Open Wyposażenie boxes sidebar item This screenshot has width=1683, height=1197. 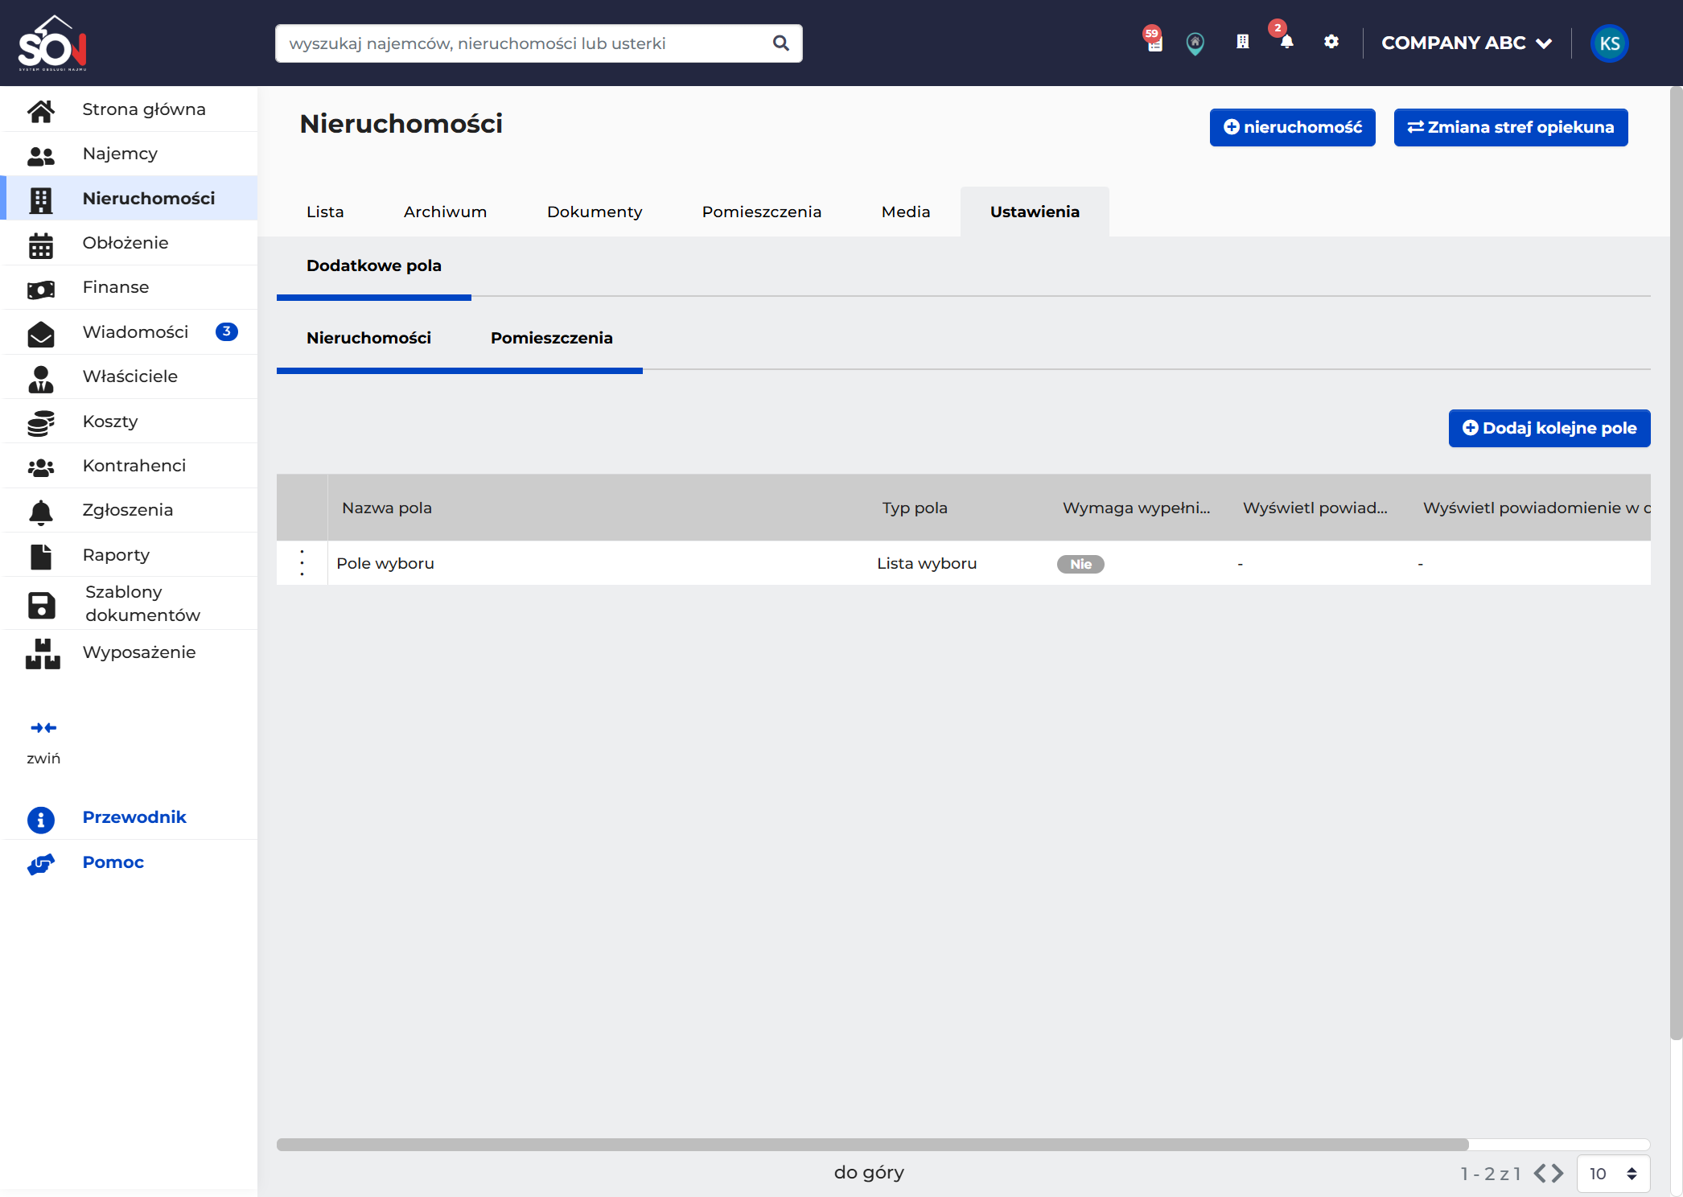click(x=129, y=652)
